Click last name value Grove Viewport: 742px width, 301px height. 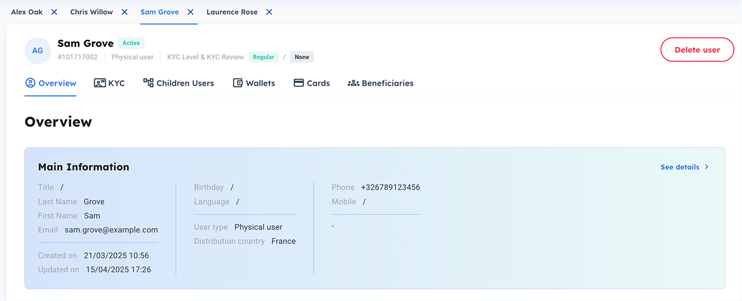point(94,201)
